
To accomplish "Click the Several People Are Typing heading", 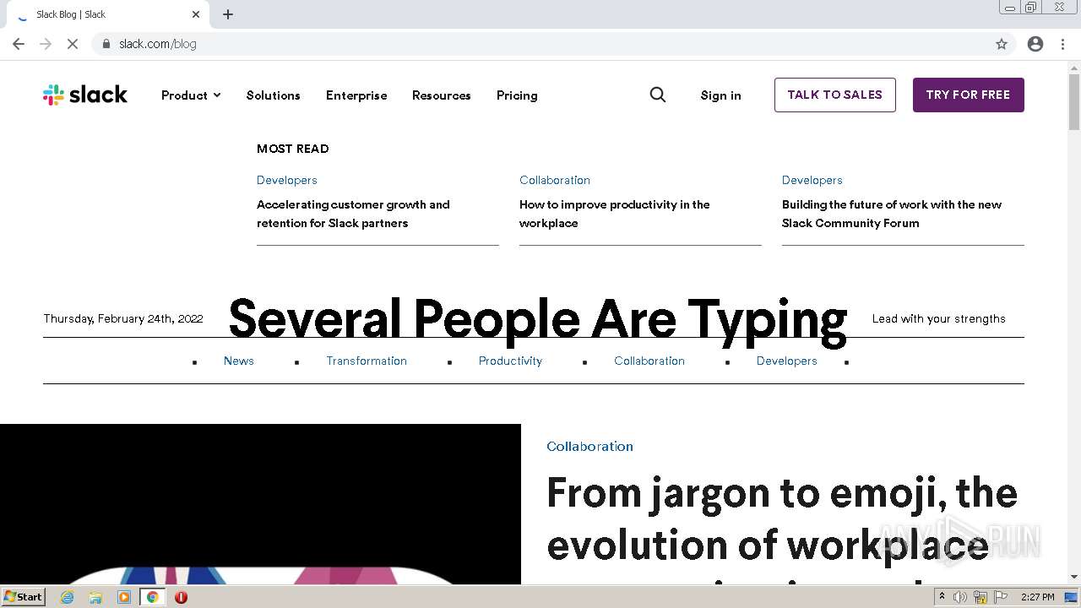I will (x=538, y=319).
